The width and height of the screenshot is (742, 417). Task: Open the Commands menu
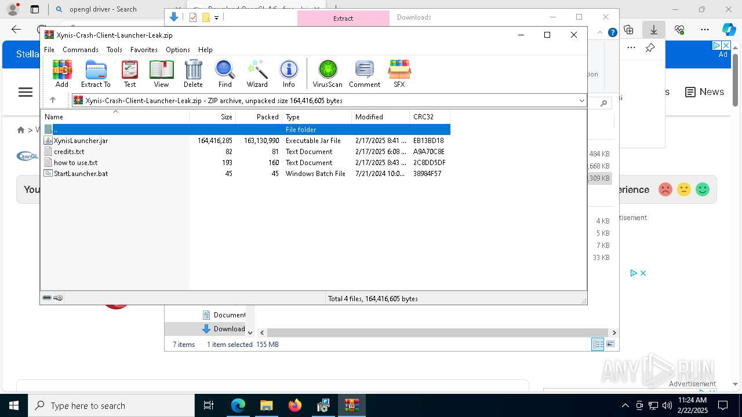click(x=81, y=50)
